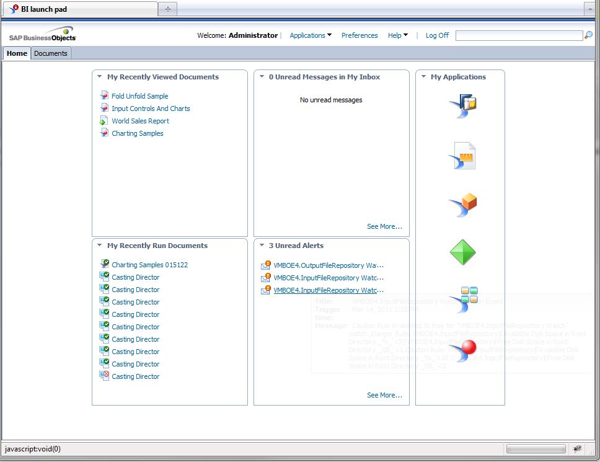Collapse the My Applications panel

(x=423, y=76)
